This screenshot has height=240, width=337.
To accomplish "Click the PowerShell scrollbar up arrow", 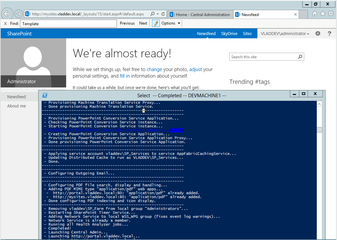I will click(x=320, y=104).
